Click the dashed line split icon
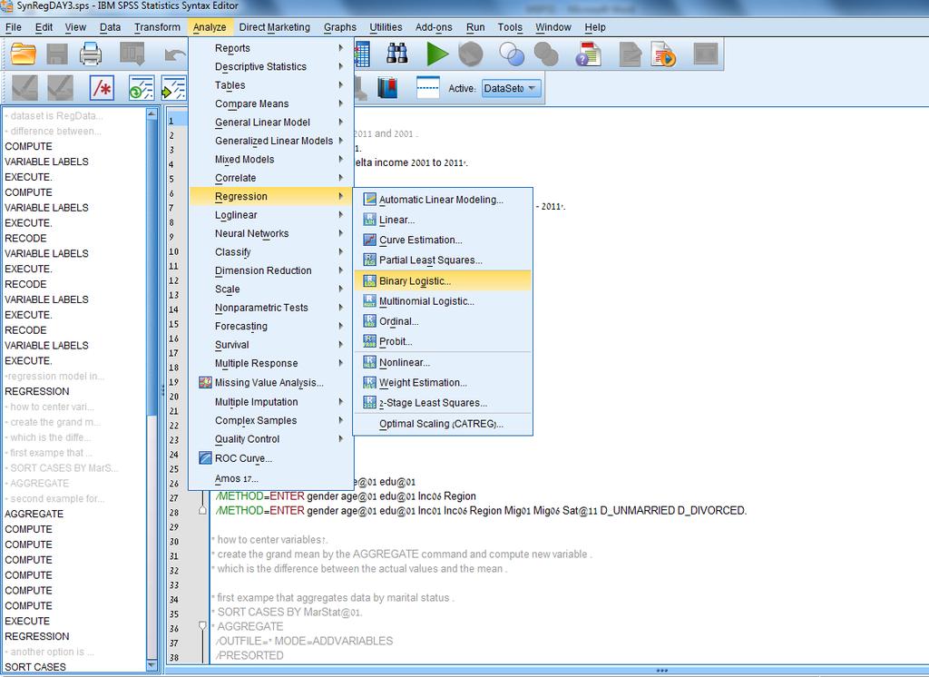Viewport: 929px width, 677px height. coord(428,88)
